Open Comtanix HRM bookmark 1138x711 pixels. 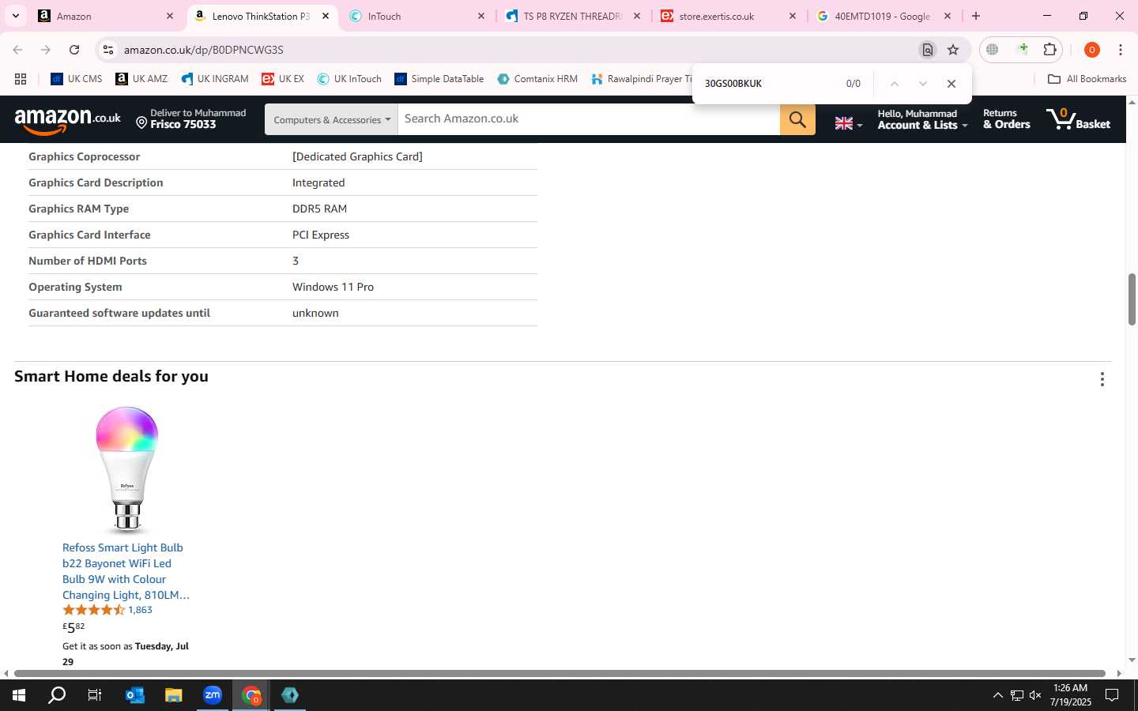tap(537, 79)
